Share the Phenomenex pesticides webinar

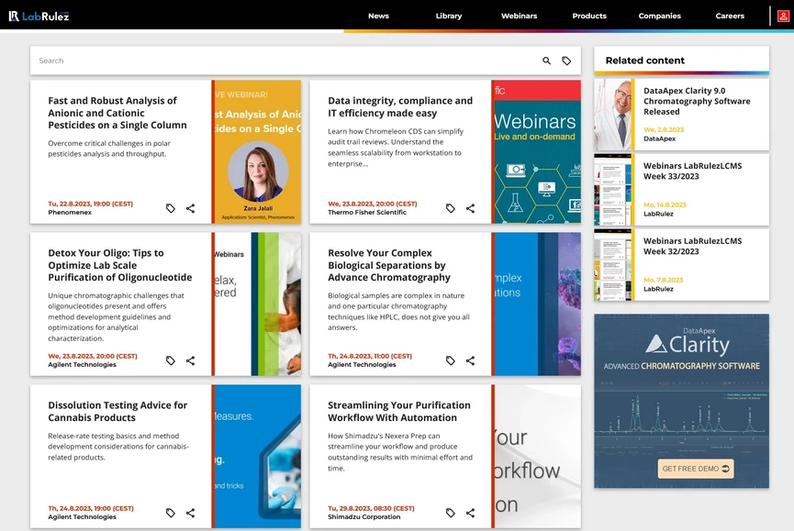click(x=190, y=209)
